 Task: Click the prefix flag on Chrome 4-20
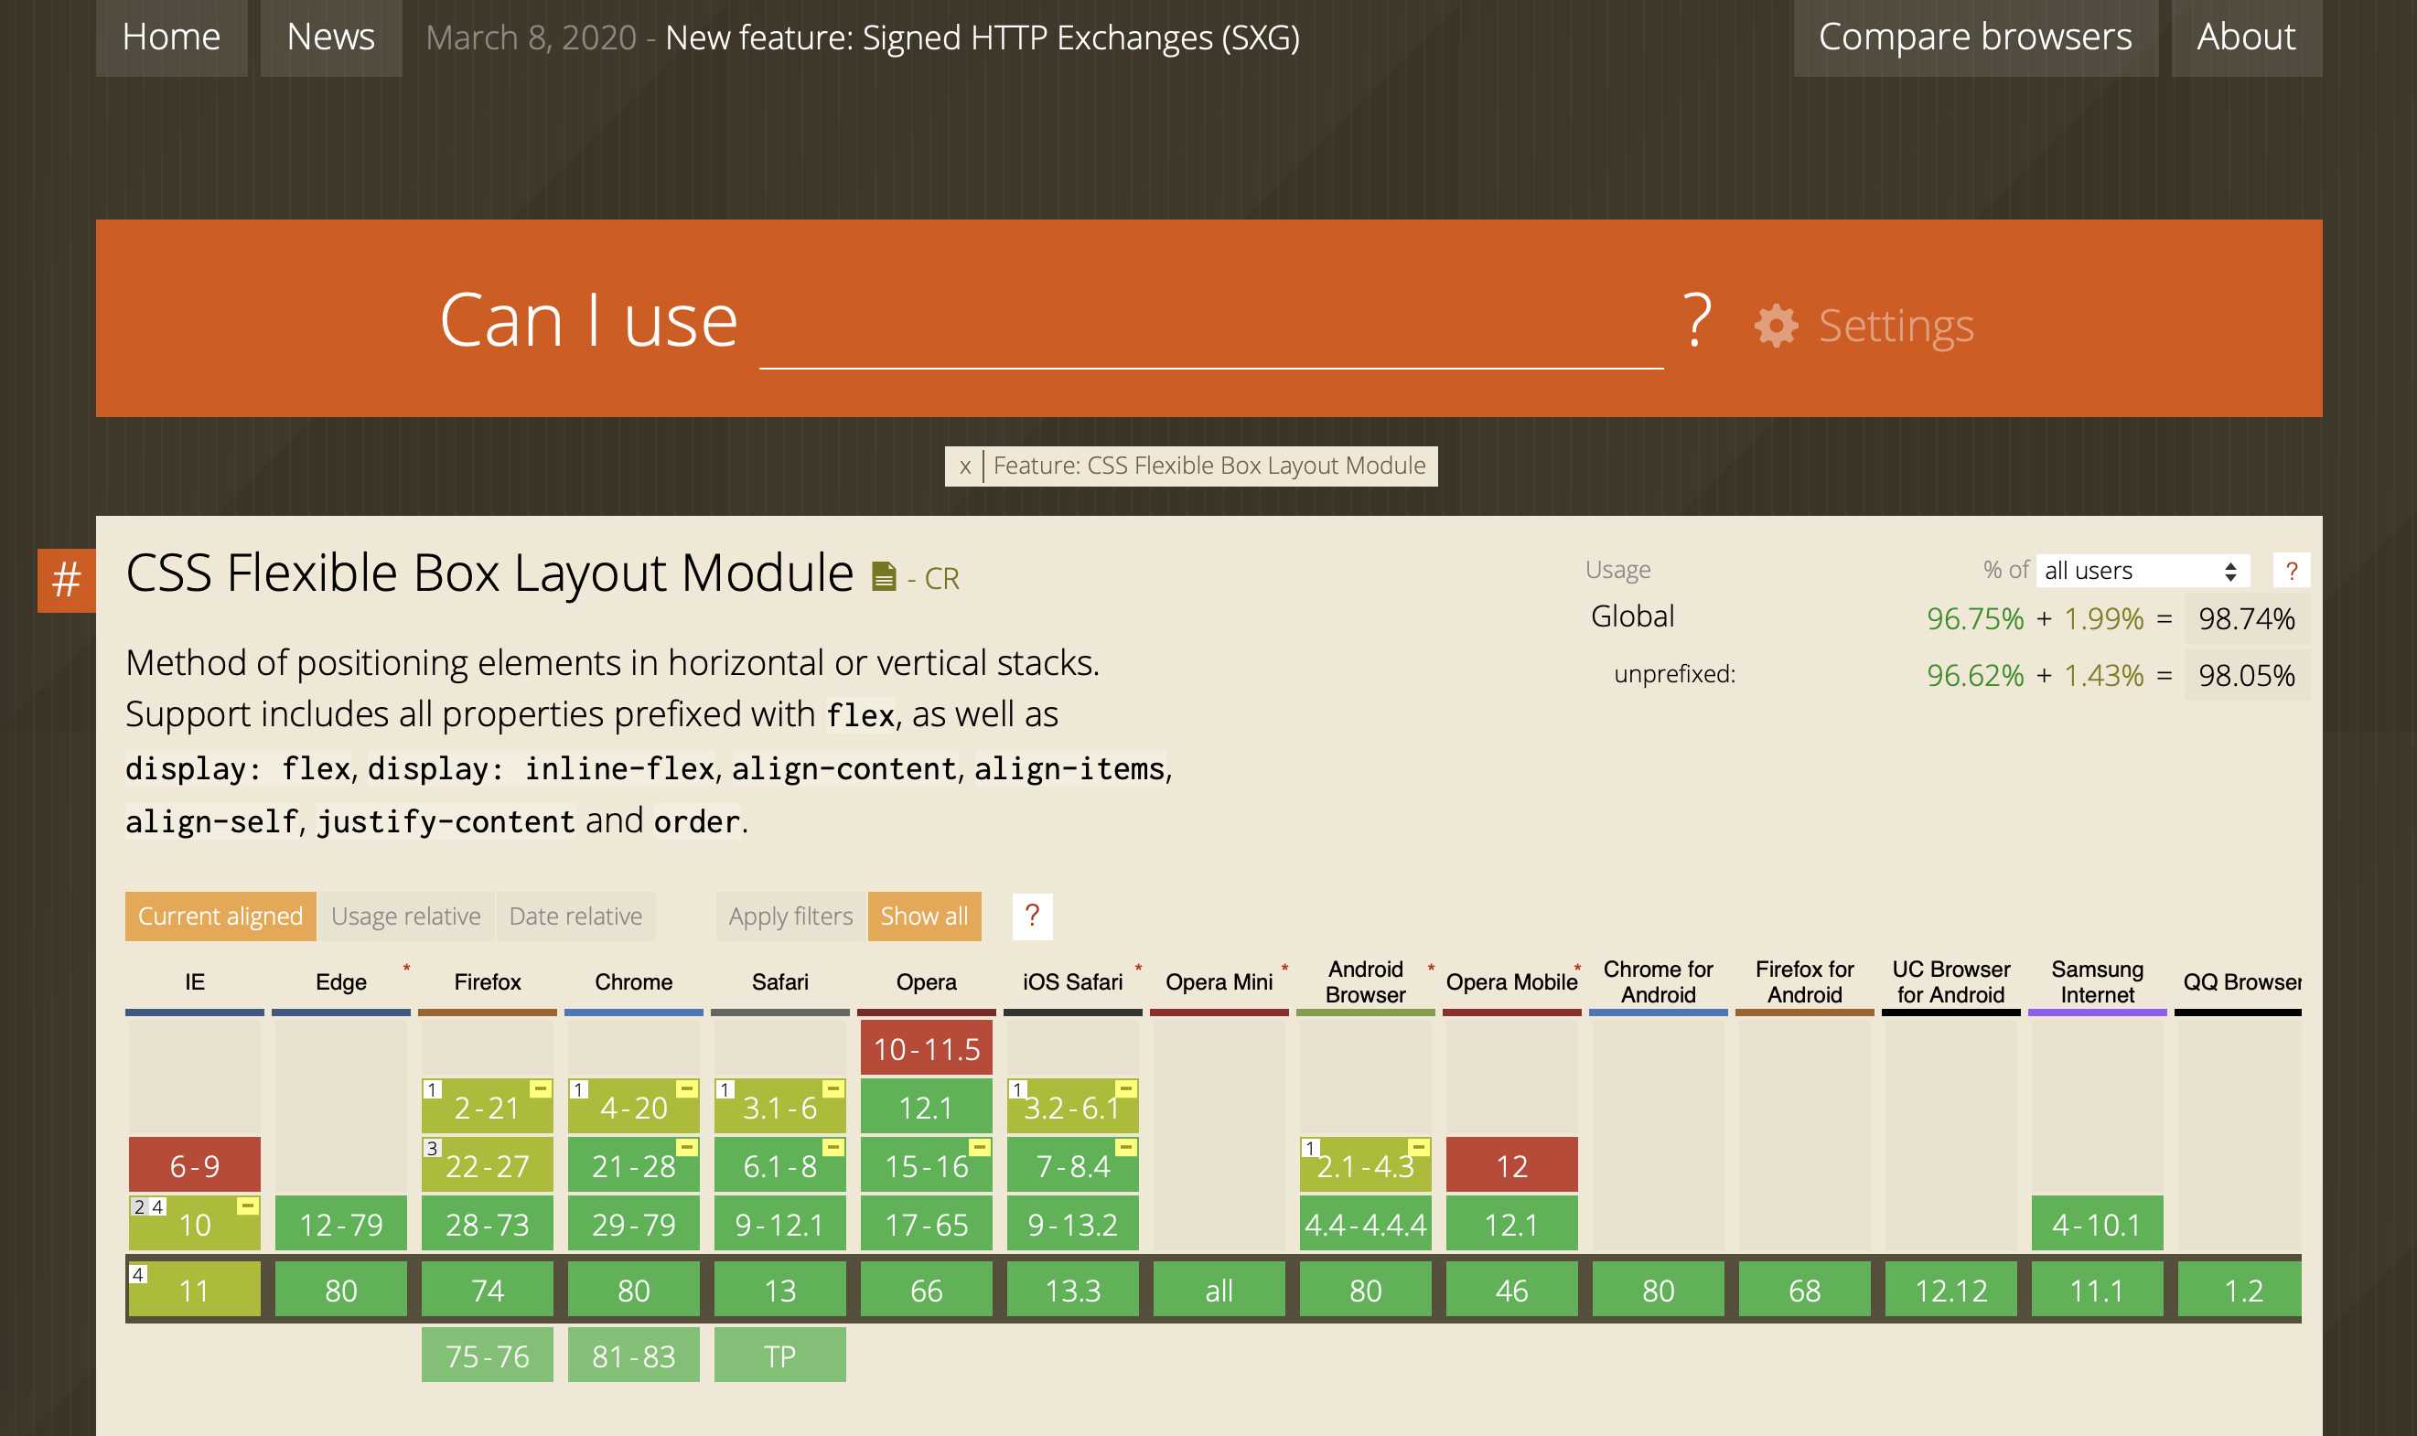pos(687,1089)
